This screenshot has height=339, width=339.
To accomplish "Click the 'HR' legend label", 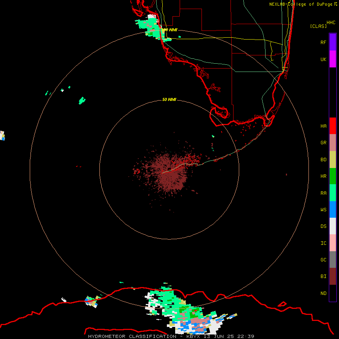I will tap(324, 176).
